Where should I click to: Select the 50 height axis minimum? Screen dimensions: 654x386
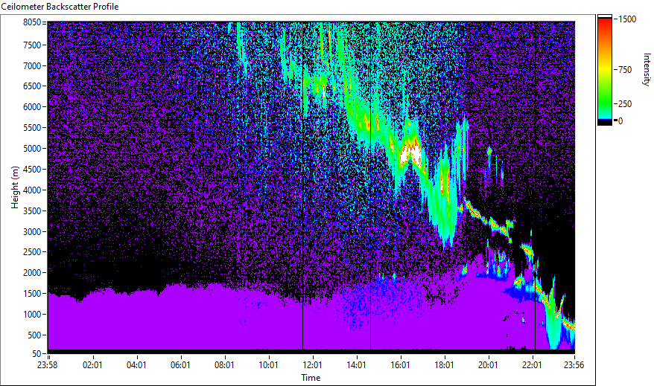(36, 354)
